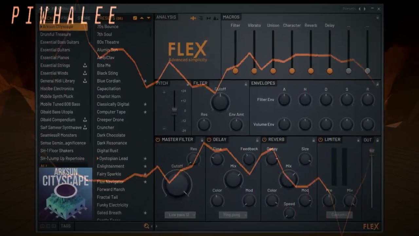Image resolution: width=419 pixels, height=236 pixels.
Task: Click the Limiter section lock icon
Action: [x=358, y=140]
